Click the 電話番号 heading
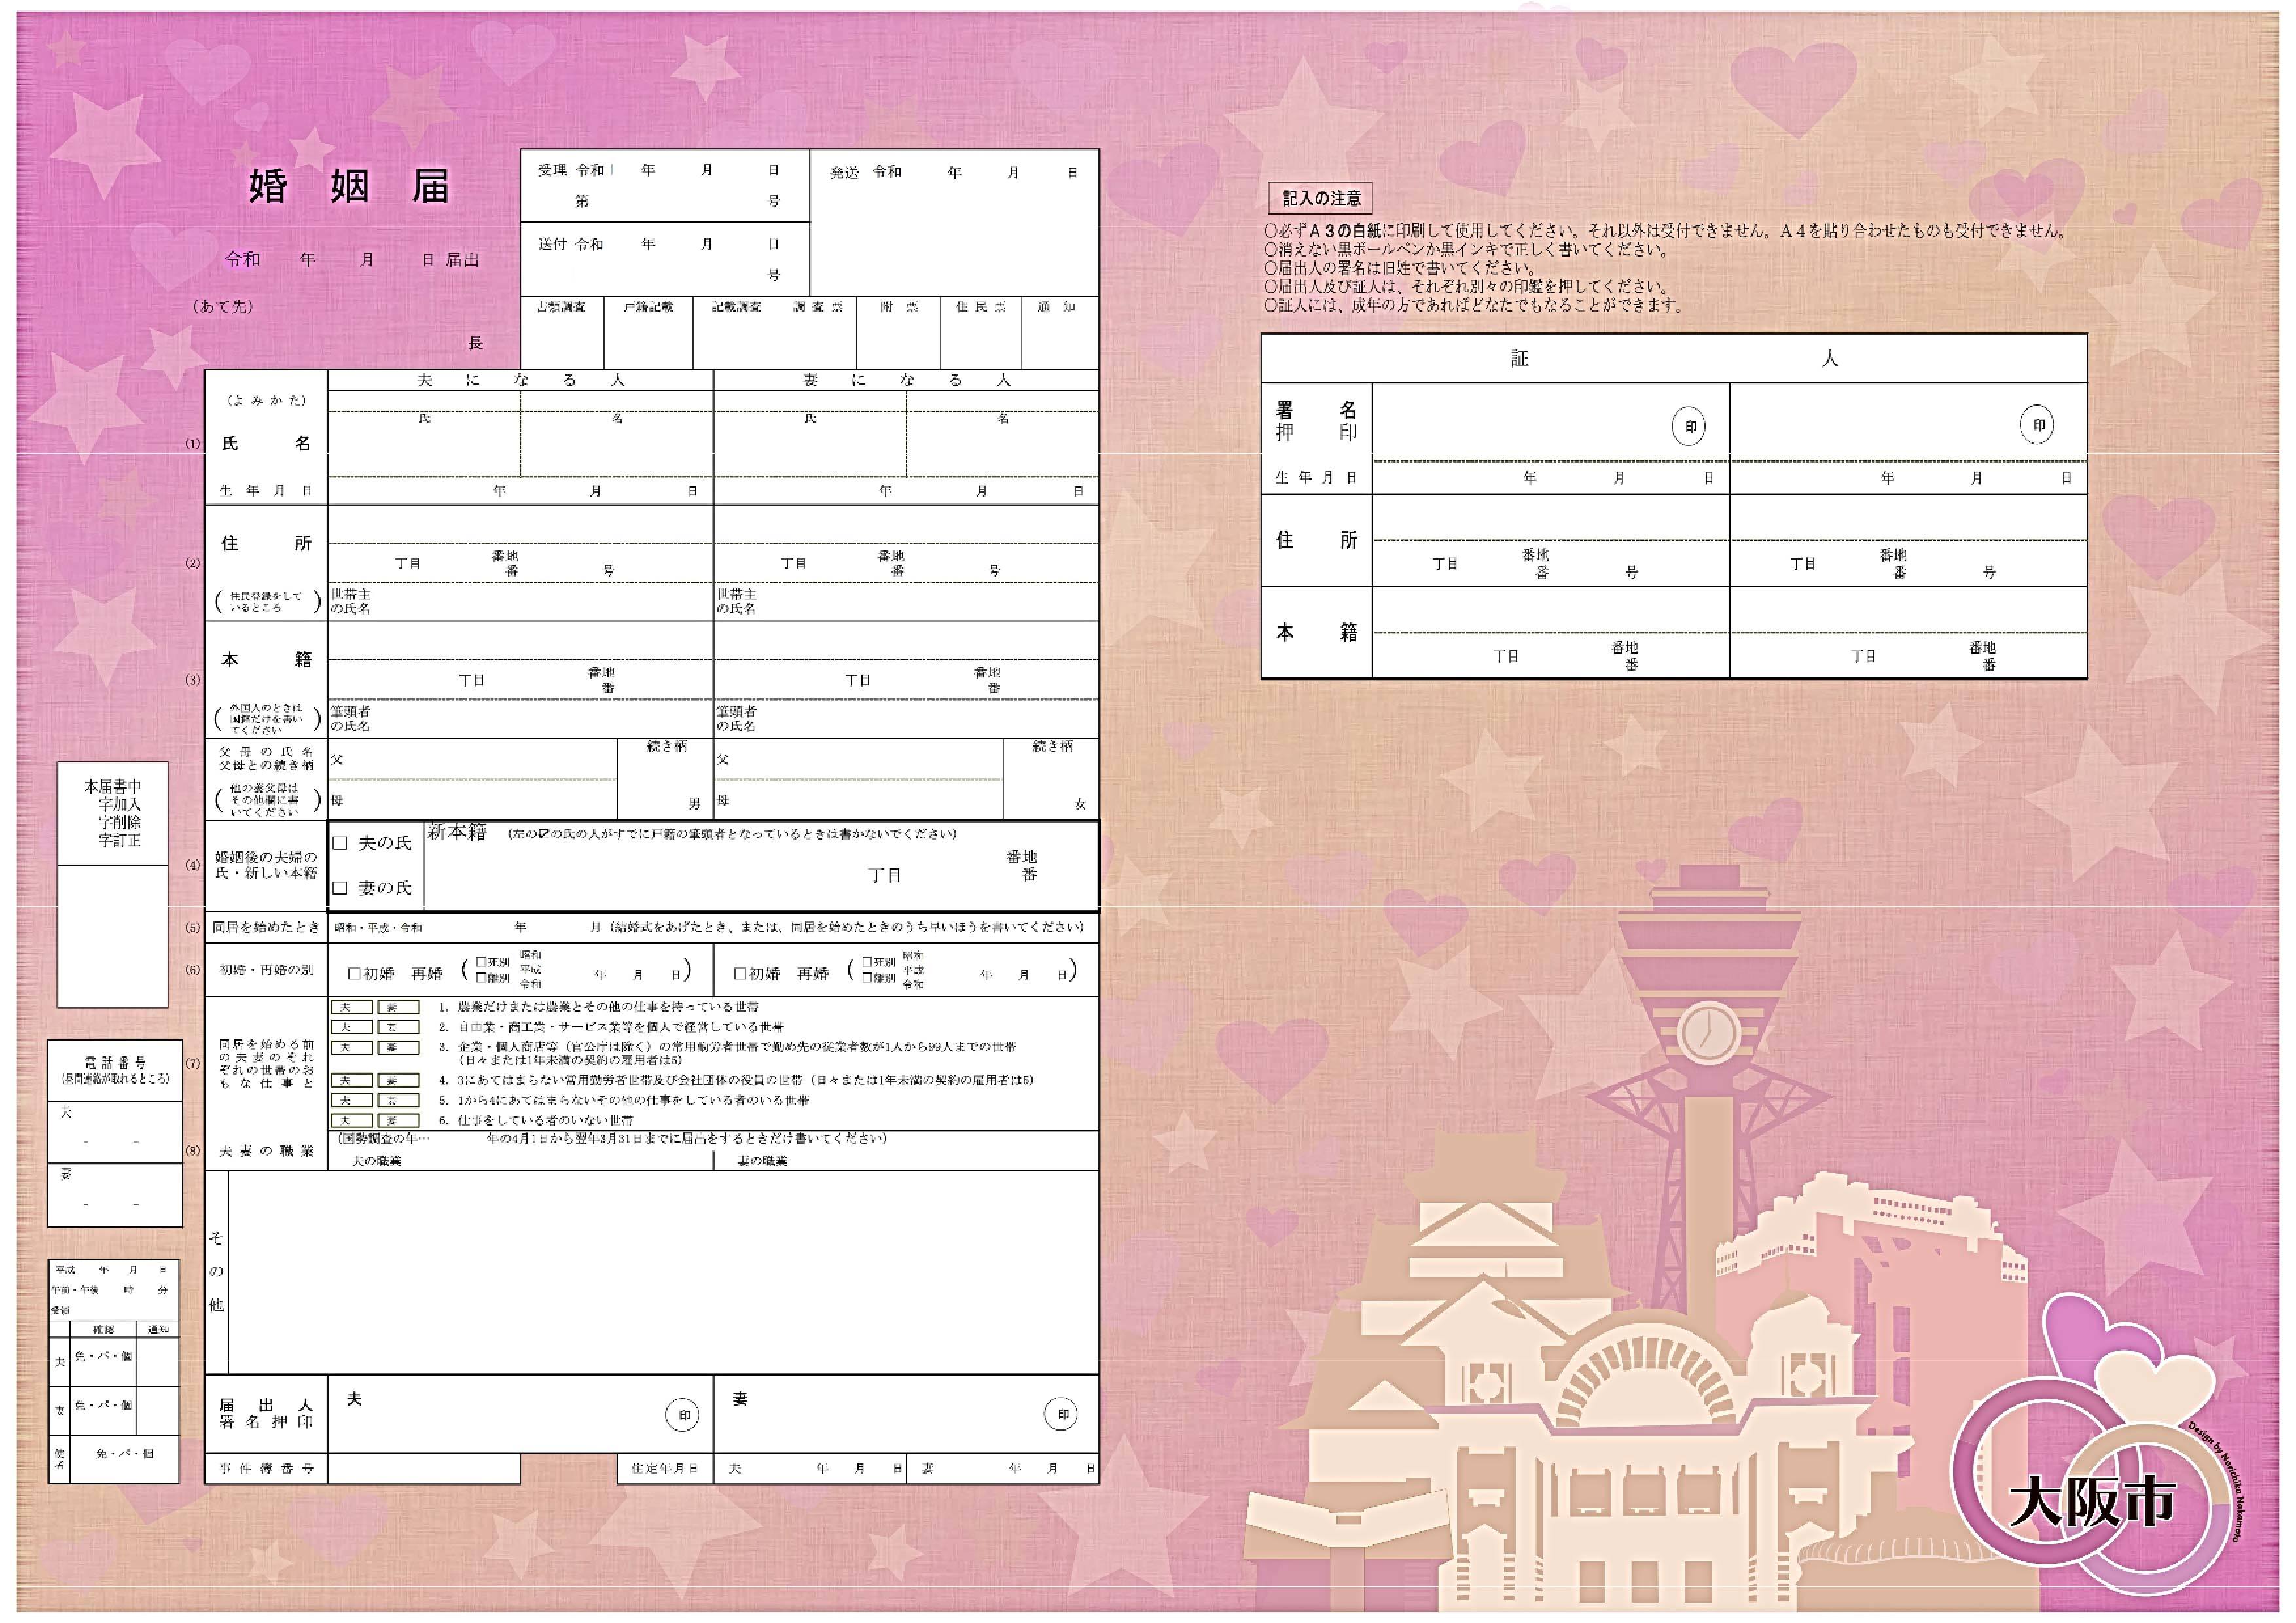The height and width of the screenshot is (1623, 2296). (115, 1062)
